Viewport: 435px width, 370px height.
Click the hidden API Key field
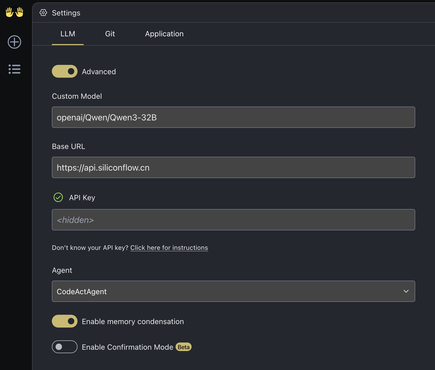click(x=234, y=220)
